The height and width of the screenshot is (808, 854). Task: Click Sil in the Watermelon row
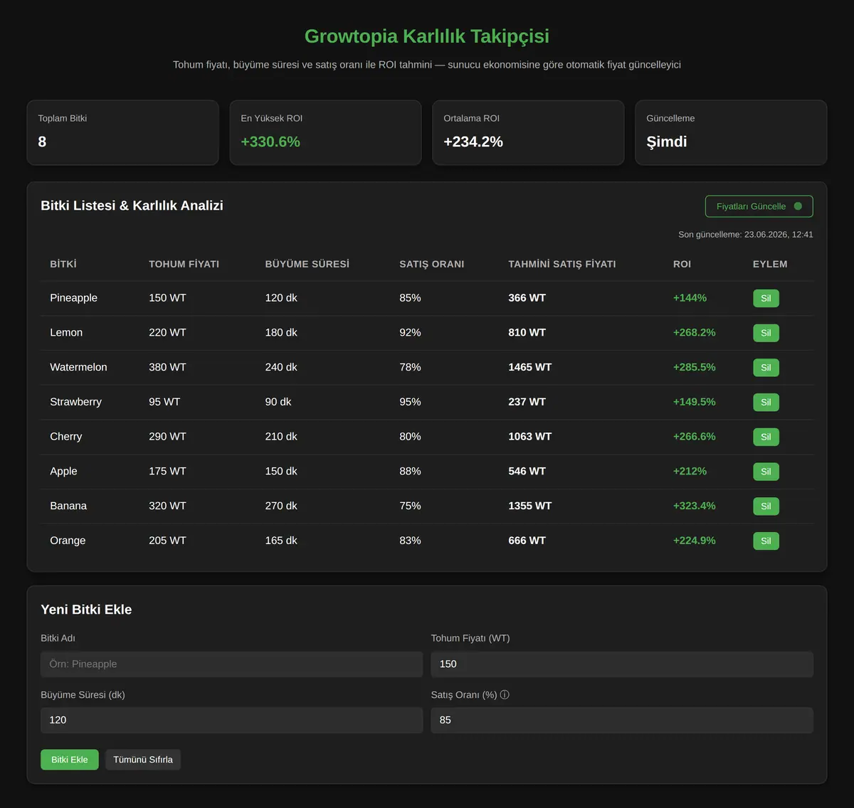(x=766, y=368)
